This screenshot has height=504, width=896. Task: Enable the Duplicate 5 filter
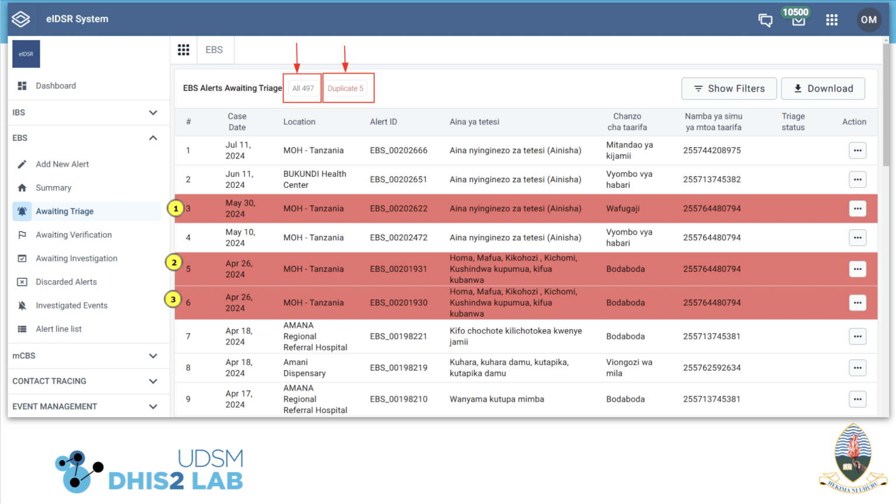click(x=346, y=88)
